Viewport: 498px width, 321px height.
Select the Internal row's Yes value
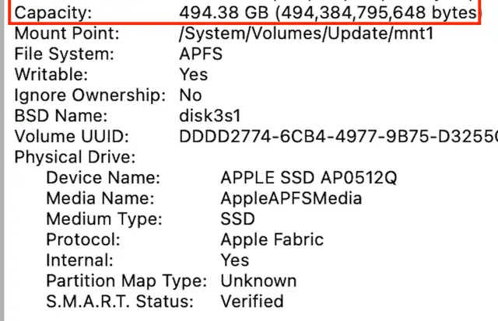click(x=235, y=260)
